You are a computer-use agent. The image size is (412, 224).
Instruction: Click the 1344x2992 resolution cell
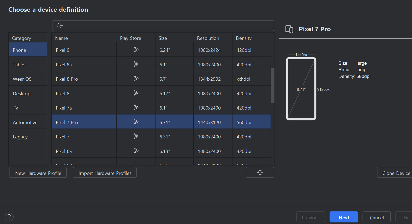[213, 79]
